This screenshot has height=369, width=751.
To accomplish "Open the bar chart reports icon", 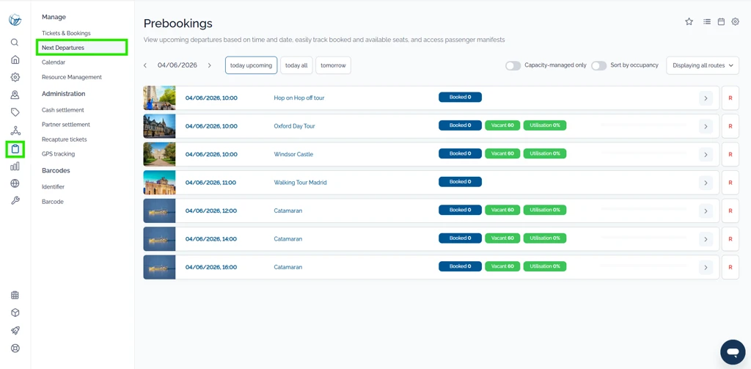I will coord(15,166).
